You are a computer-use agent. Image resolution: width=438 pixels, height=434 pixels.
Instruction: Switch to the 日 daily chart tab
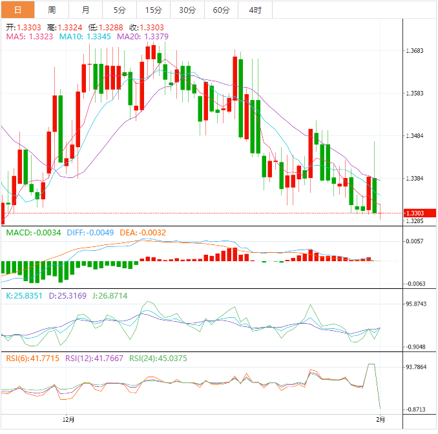(17, 10)
